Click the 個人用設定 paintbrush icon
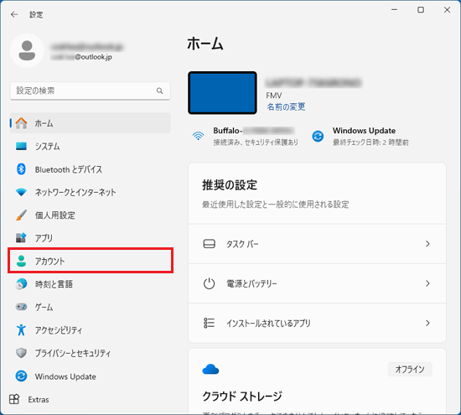 [x=21, y=215]
